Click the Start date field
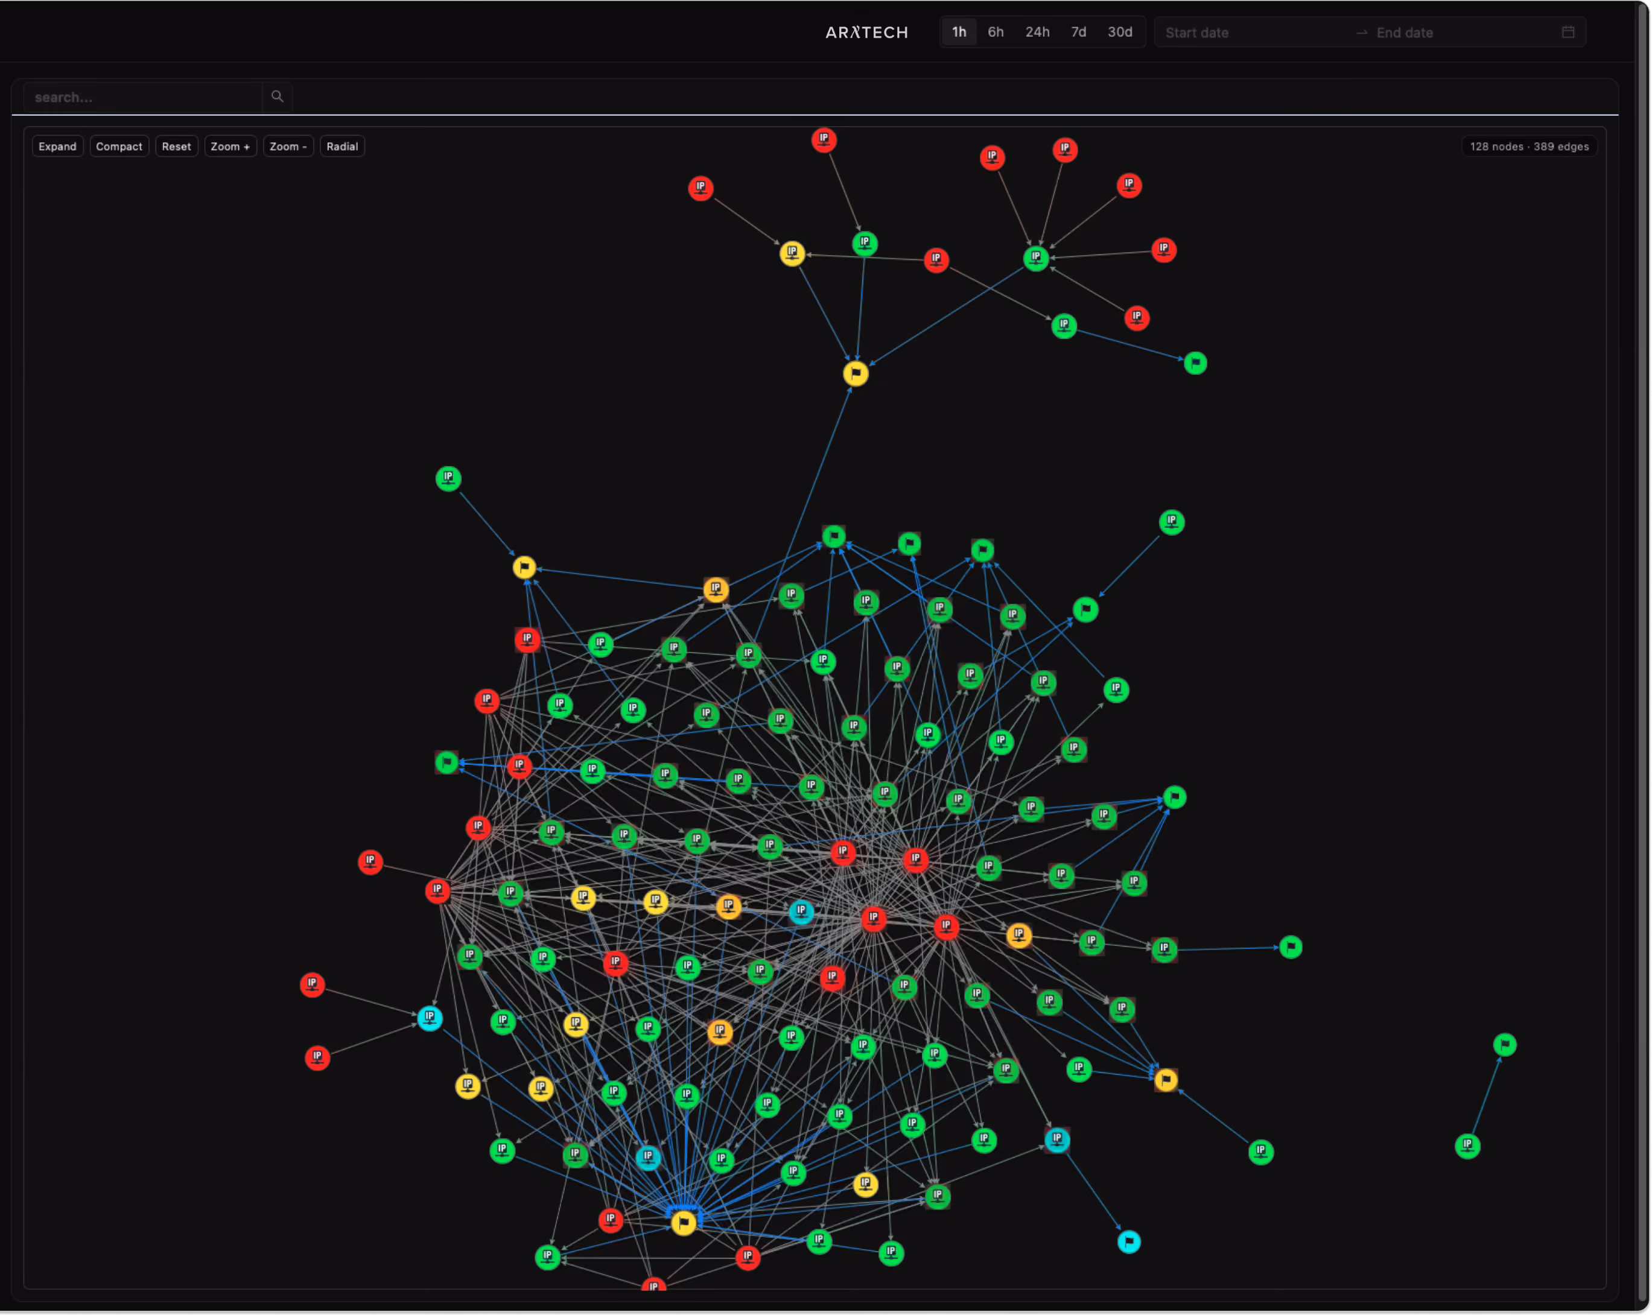The width and height of the screenshot is (1652, 1315). click(x=1255, y=33)
